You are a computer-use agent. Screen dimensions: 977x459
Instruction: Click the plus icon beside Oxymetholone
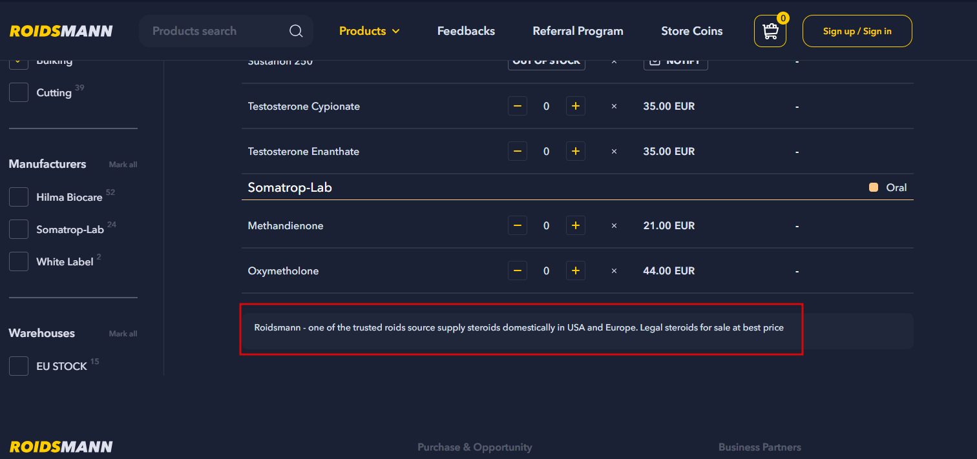point(575,271)
